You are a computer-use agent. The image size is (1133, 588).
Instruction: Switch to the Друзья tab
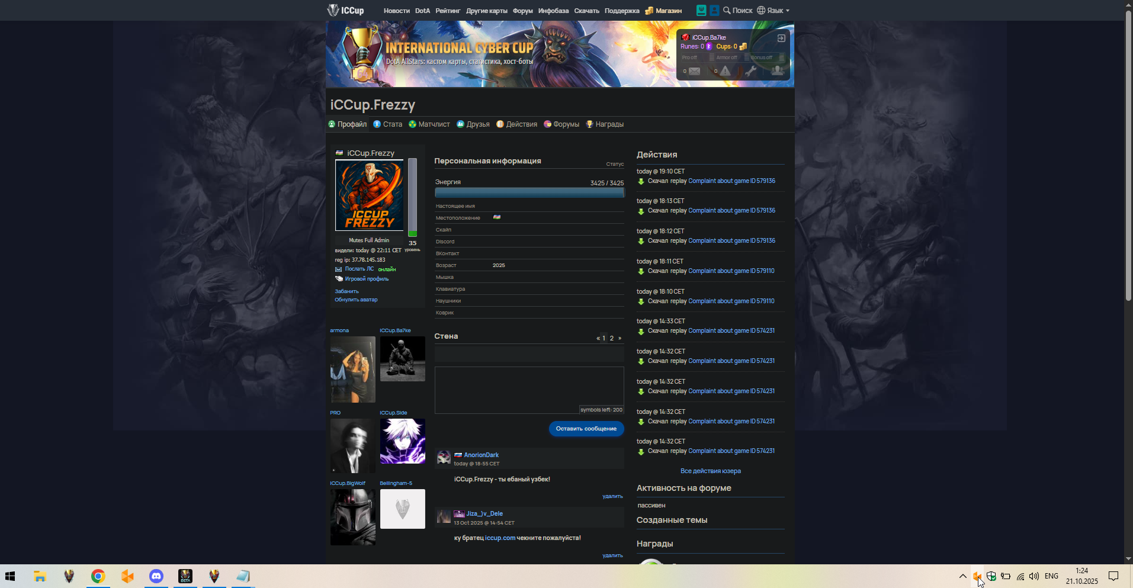473,124
